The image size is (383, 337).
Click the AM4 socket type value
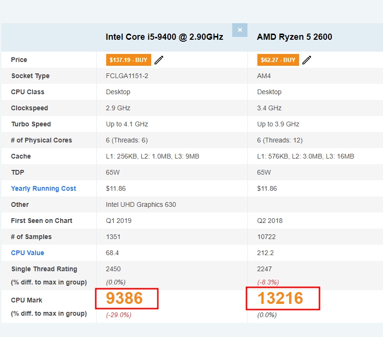click(264, 76)
